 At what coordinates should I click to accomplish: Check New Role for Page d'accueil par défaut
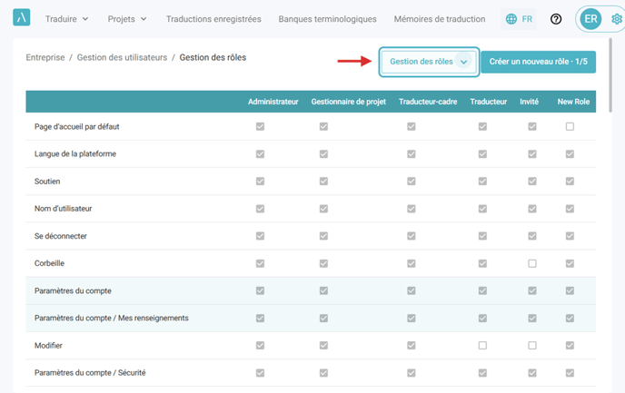[570, 127]
